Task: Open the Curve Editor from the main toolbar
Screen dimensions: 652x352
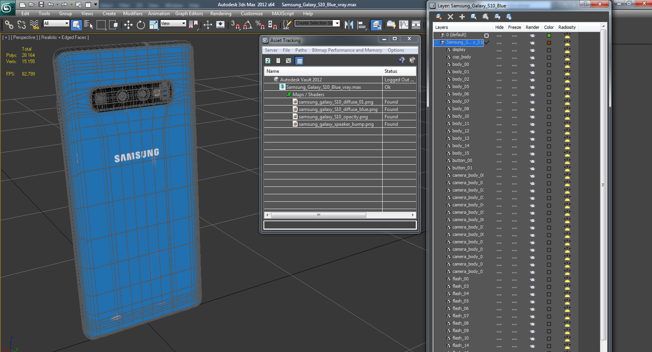Action: click(x=404, y=25)
